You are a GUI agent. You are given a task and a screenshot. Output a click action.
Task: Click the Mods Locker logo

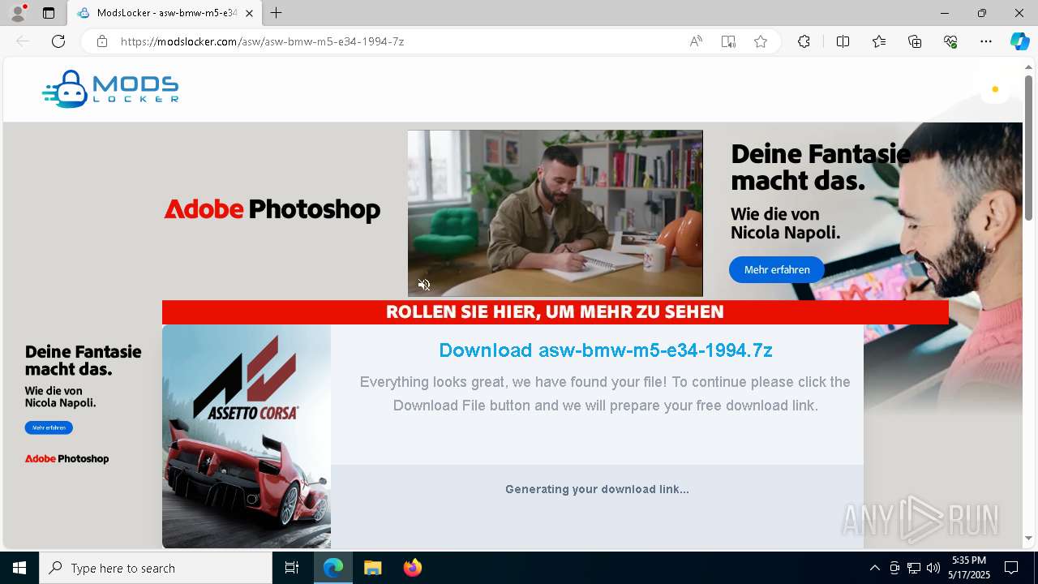110,89
